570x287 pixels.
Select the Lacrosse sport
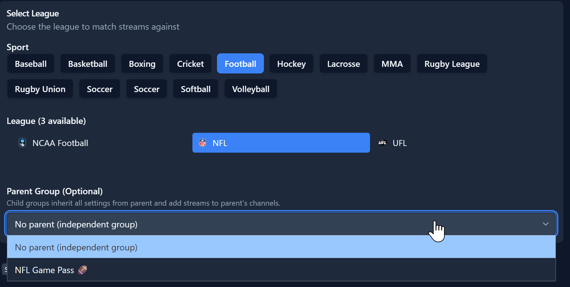(343, 64)
